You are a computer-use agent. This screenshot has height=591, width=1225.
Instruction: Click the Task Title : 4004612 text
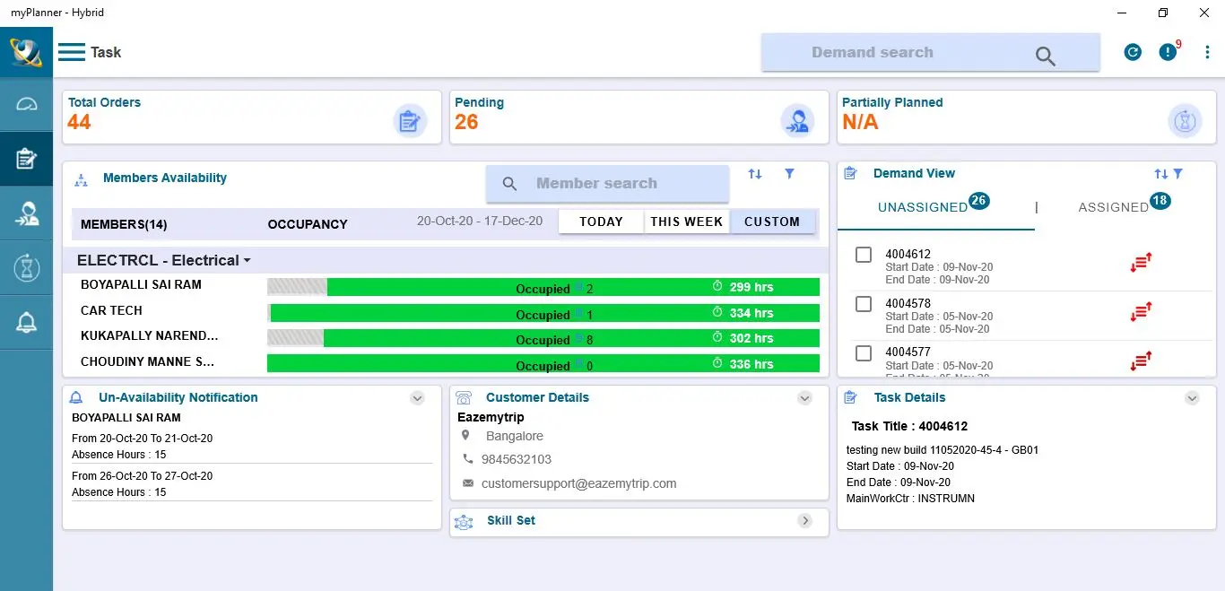(910, 426)
